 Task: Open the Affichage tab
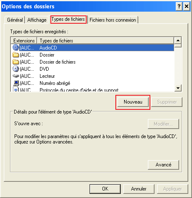(x=37, y=20)
